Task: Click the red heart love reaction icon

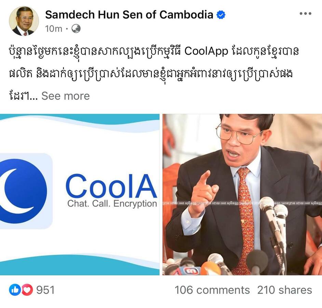Action: [x=27, y=290]
